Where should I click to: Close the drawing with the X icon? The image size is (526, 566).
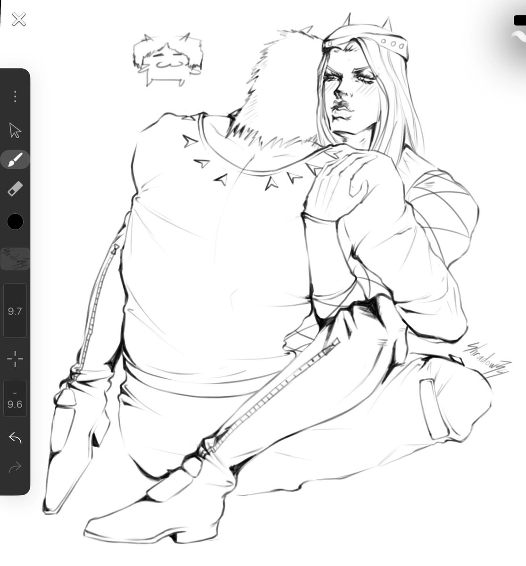click(19, 19)
